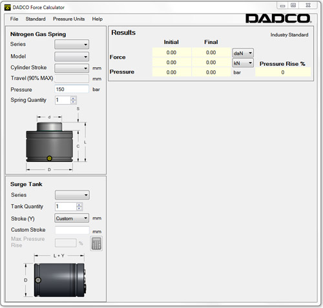Click the Pressure field showing 150
The image size is (323, 308).
72,89
